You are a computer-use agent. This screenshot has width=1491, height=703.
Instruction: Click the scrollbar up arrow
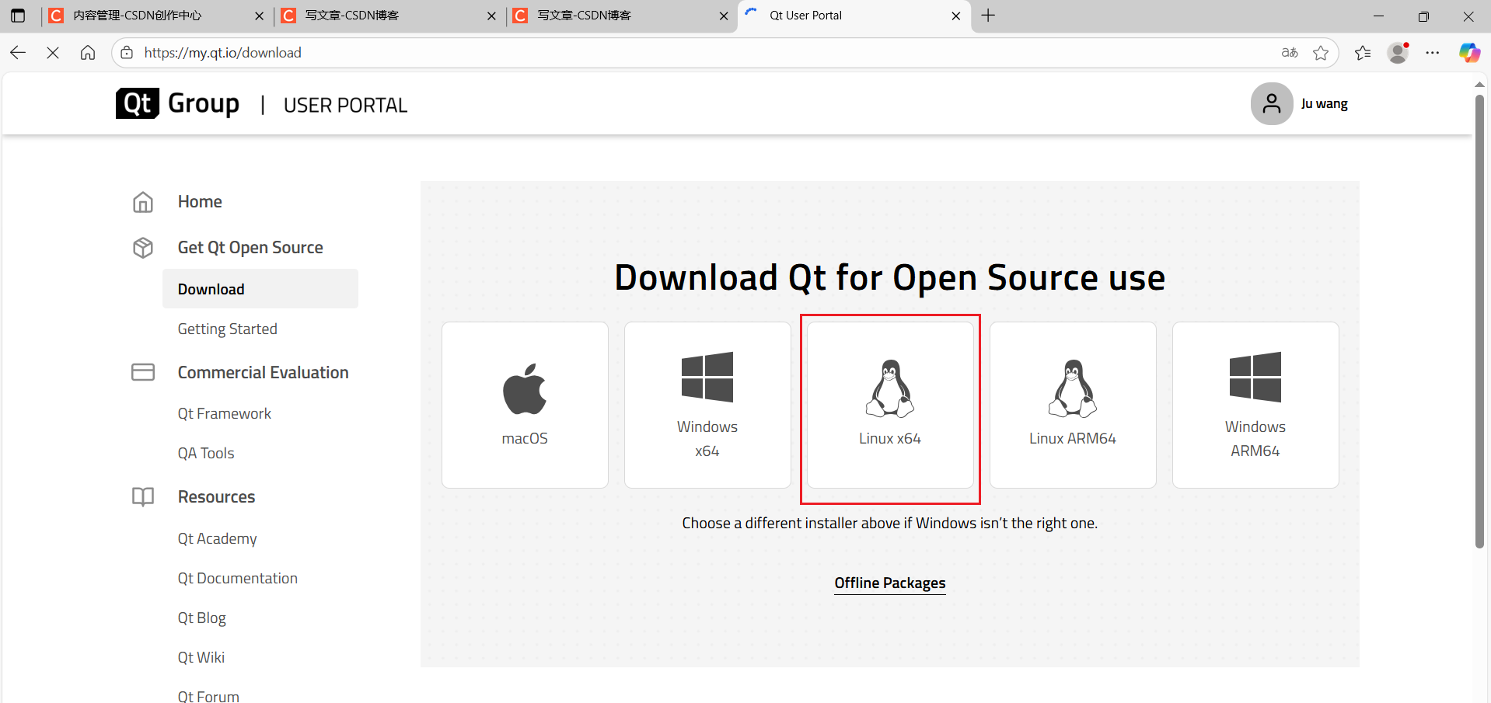coord(1479,84)
